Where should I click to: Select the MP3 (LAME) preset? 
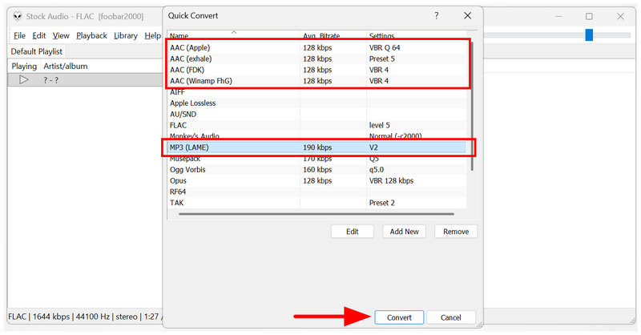point(316,147)
